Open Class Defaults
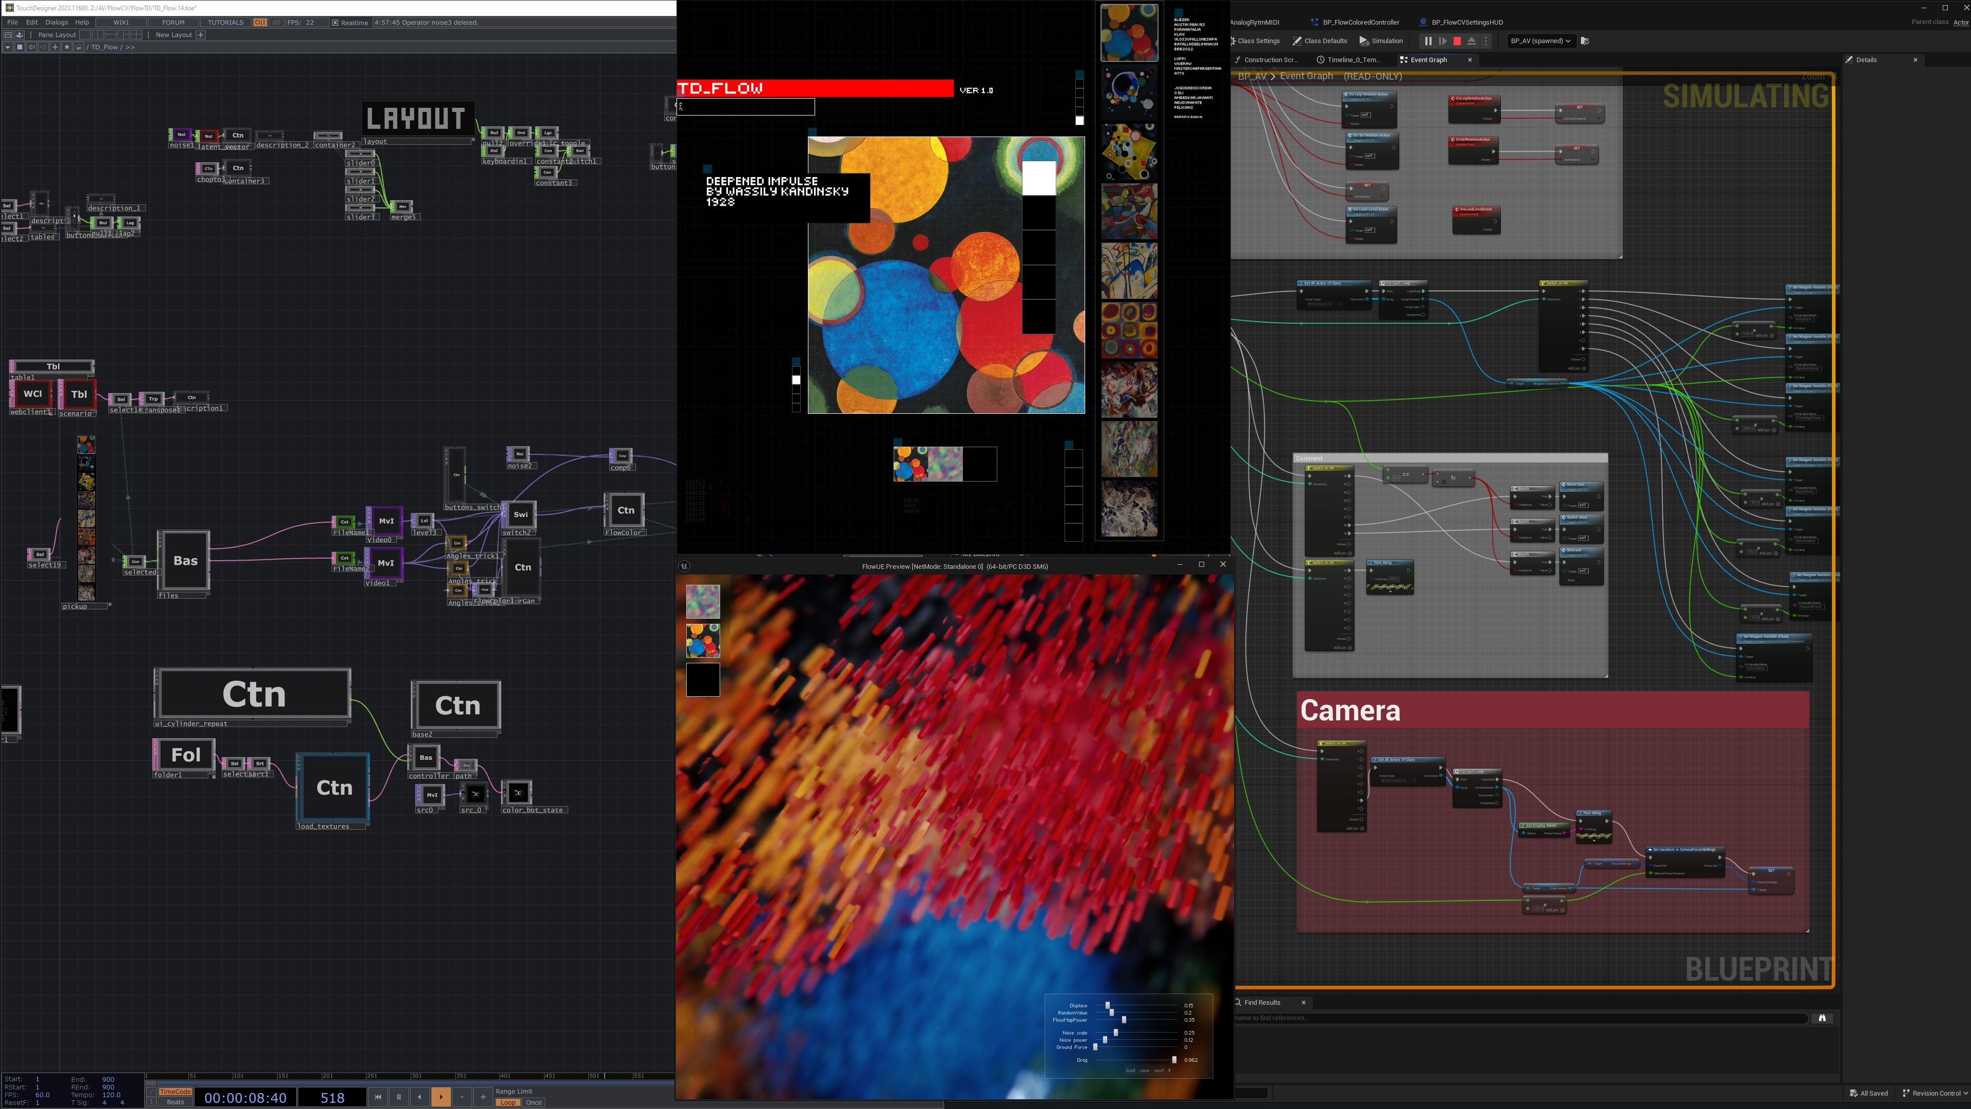The width and height of the screenshot is (1971, 1109). coord(1320,41)
